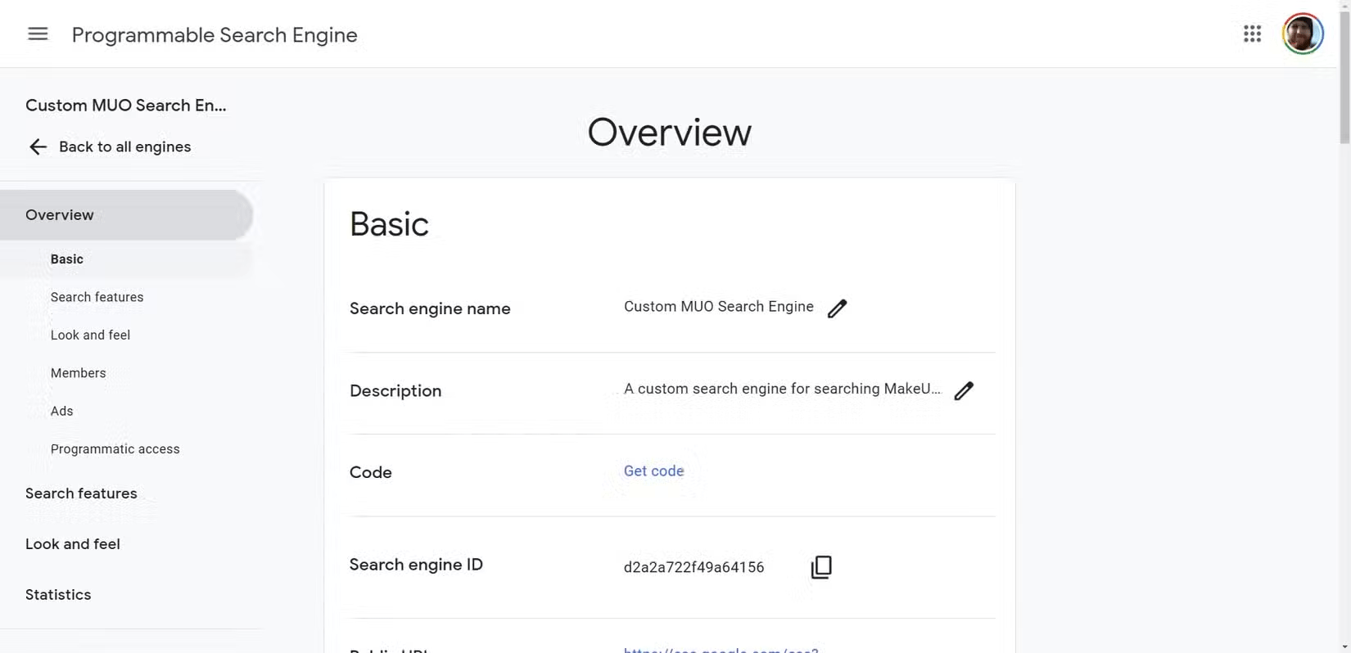Screen dimensions: 1351x653
Task: Open the Ads subsection
Action: [x=61, y=411]
